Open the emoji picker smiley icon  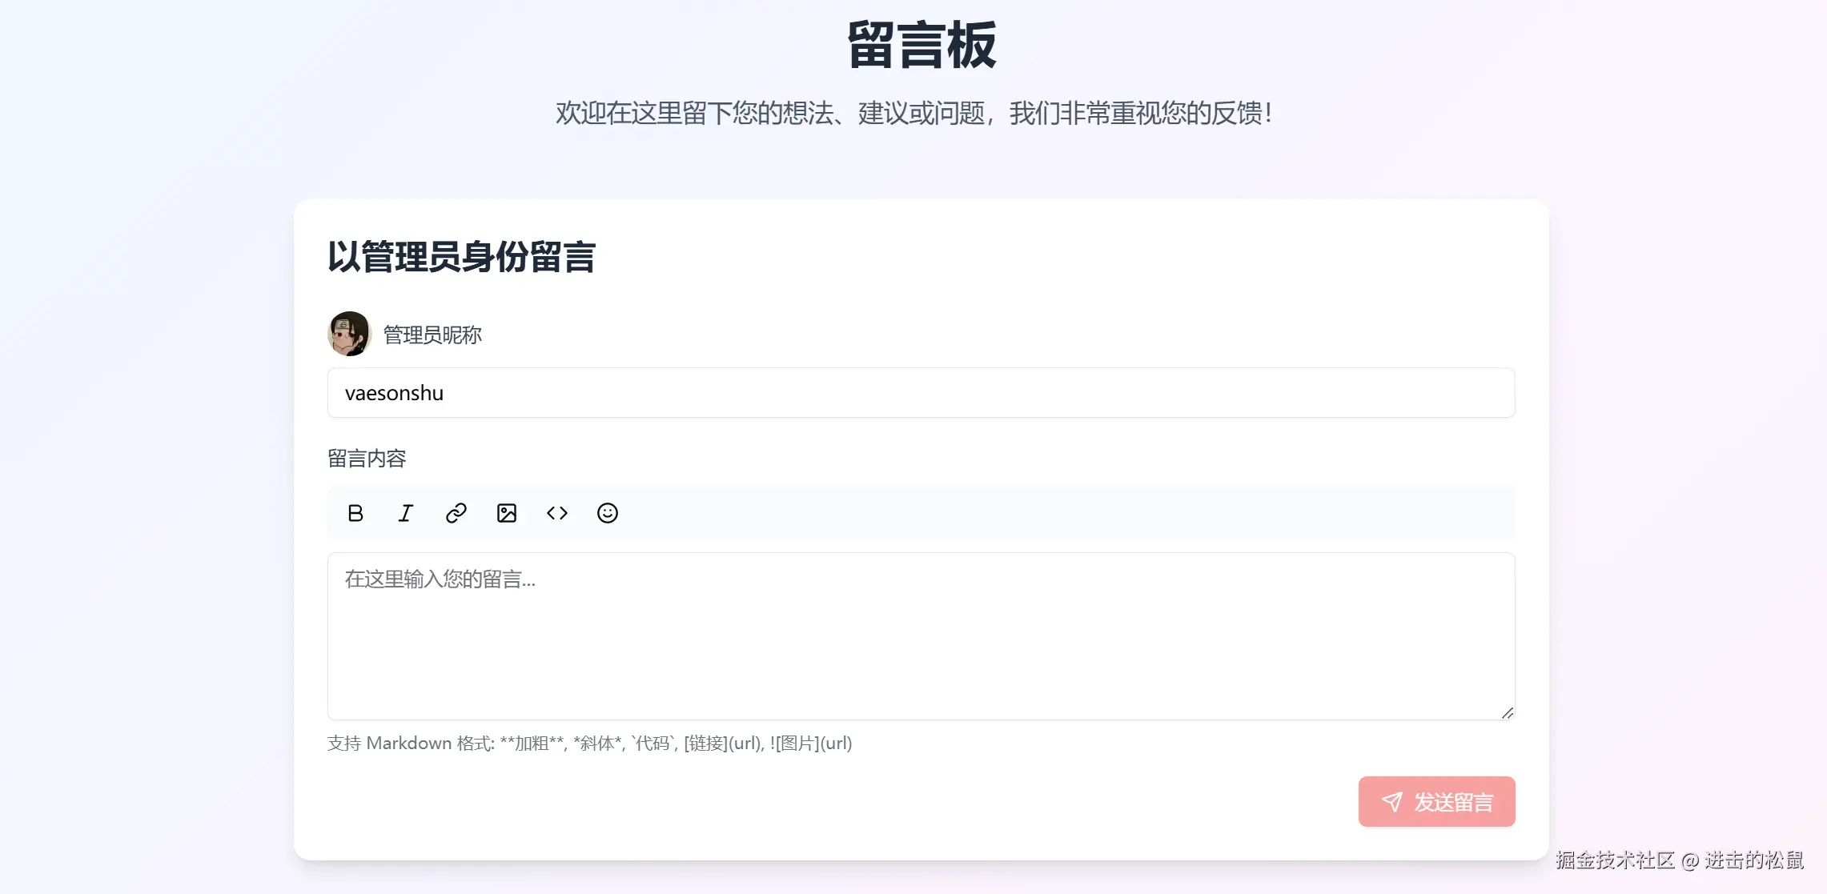[608, 513]
